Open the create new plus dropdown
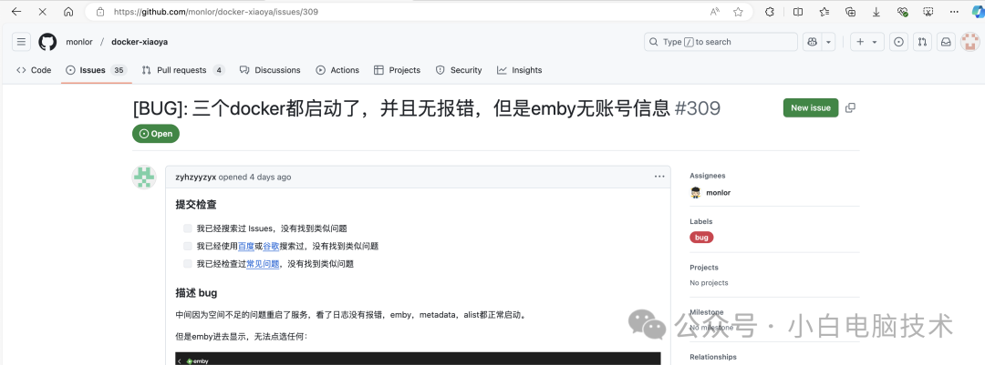The height and width of the screenshot is (365, 985). (867, 42)
